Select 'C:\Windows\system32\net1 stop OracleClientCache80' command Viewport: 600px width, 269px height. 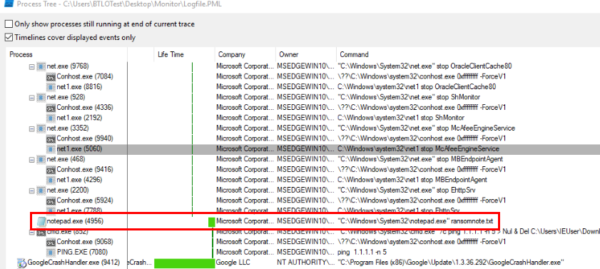[417, 87]
